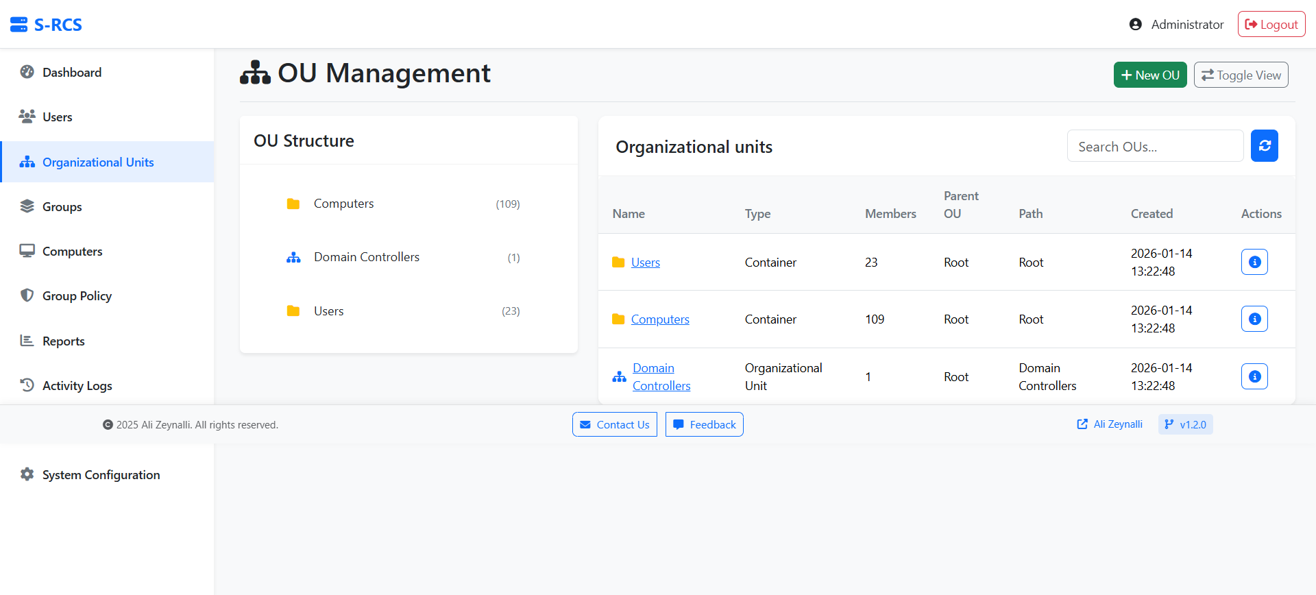Click the Name column header
This screenshot has width=1316, height=595.
629,213
